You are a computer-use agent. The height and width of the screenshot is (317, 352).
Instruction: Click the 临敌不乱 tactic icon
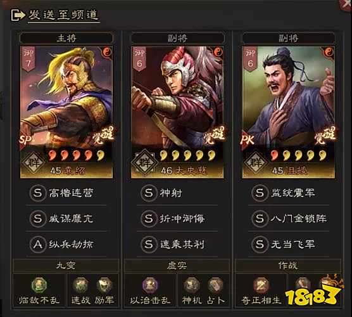point(39,285)
